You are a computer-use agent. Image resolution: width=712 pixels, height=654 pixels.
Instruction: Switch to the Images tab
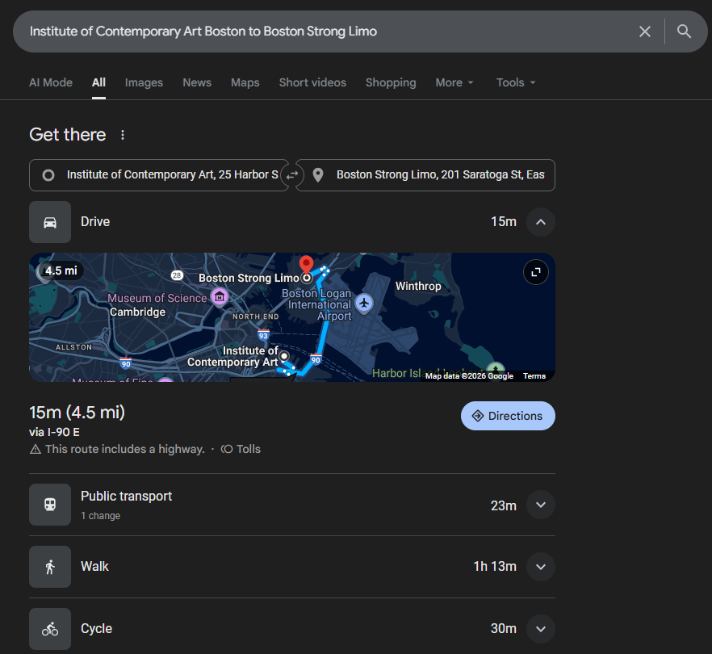(144, 82)
